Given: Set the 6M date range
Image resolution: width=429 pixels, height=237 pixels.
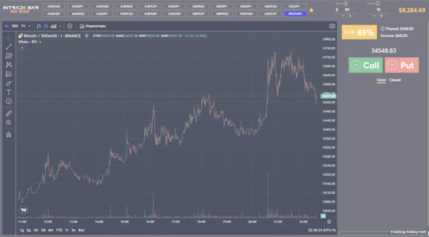Looking at the screenshot, I should (50, 230).
